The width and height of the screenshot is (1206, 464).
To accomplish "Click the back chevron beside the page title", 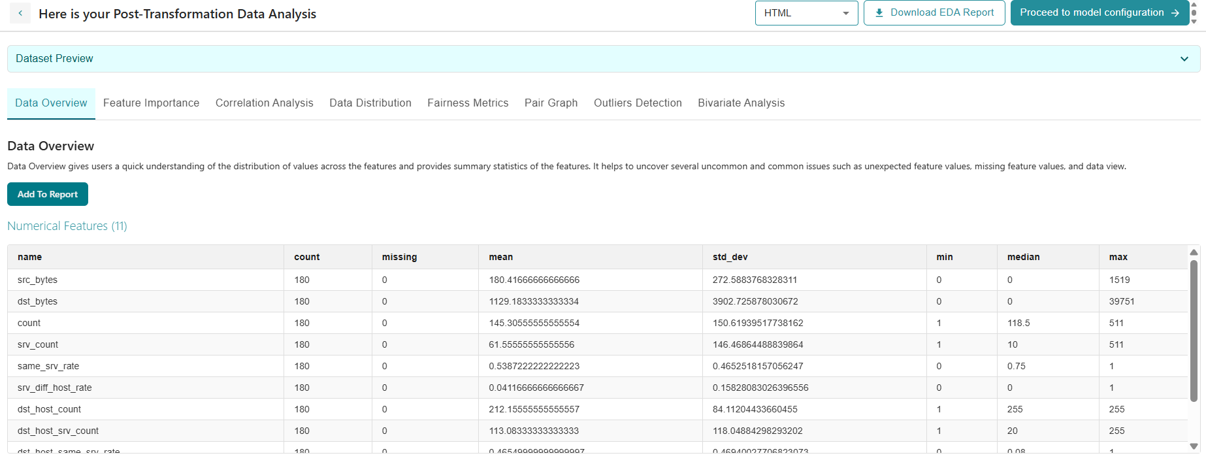I will [20, 13].
